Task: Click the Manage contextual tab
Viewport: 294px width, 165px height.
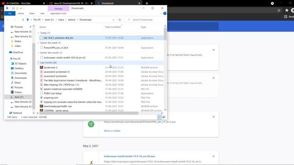Action: 58,9
